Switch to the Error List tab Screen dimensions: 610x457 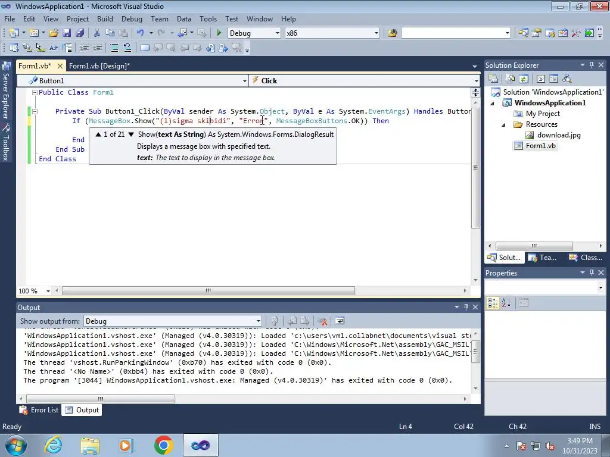(39, 410)
